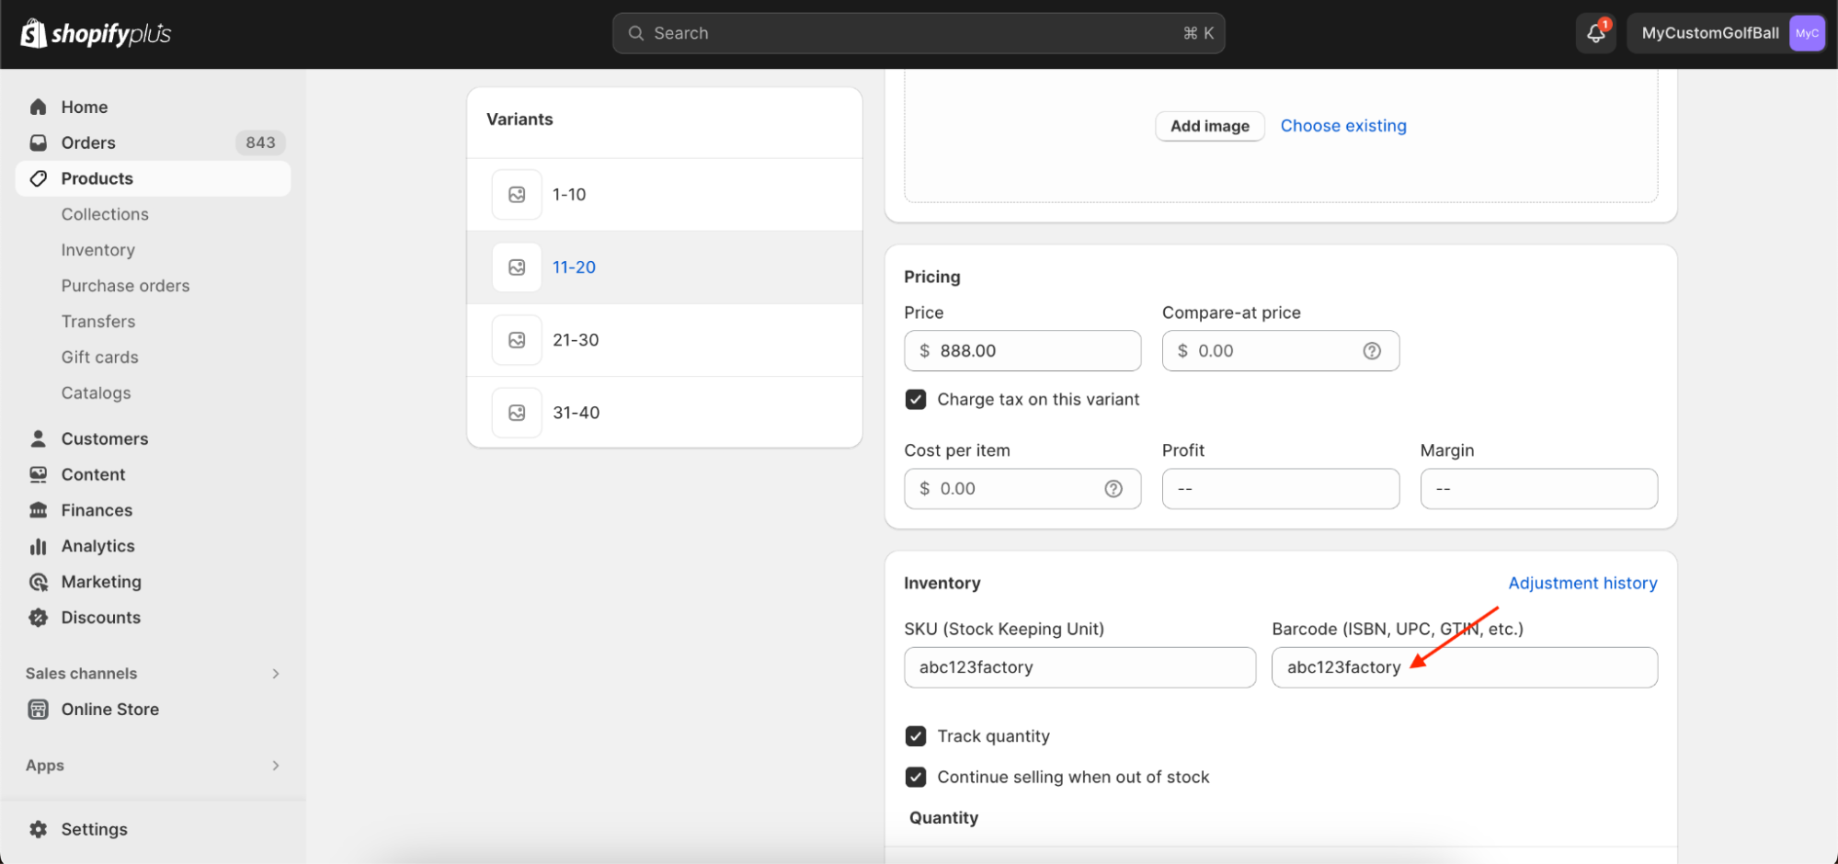
Task: Click the Shopify Plus logo
Action: point(96,34)
